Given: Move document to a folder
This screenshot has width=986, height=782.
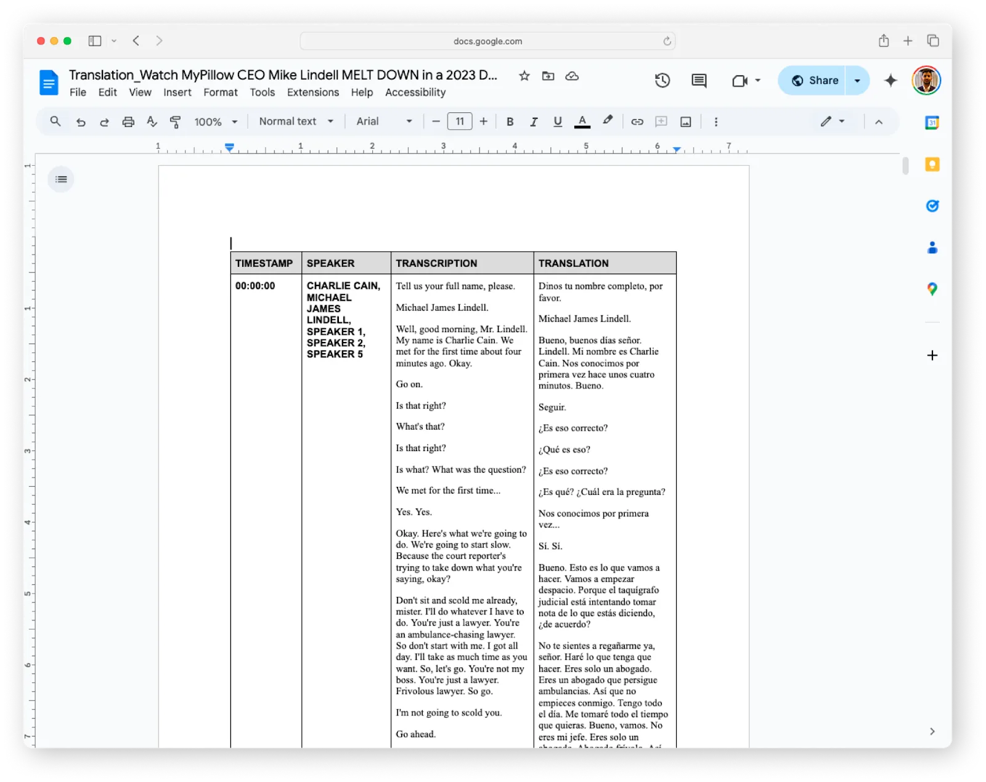Looking at the screenshot, I should click(548, 76).
